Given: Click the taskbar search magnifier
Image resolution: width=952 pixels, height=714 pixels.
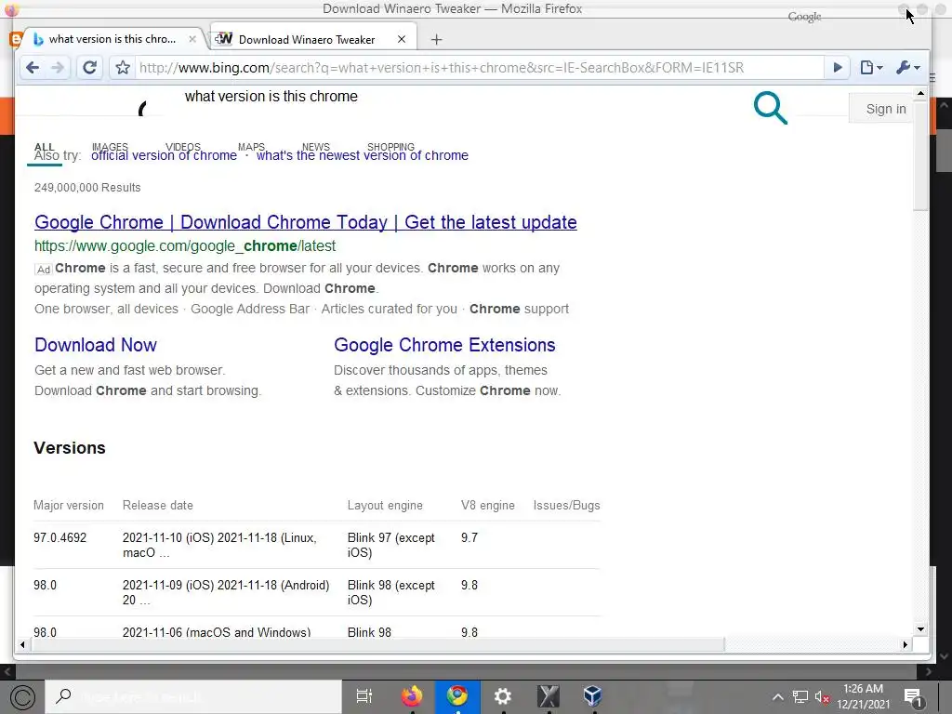Looking at the screenshot, I should pyautogui.click(x=63, y=695).
